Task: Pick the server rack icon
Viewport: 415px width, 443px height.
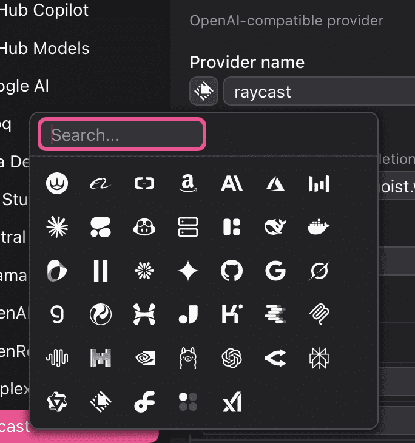Action: click(x=188, y=227)
